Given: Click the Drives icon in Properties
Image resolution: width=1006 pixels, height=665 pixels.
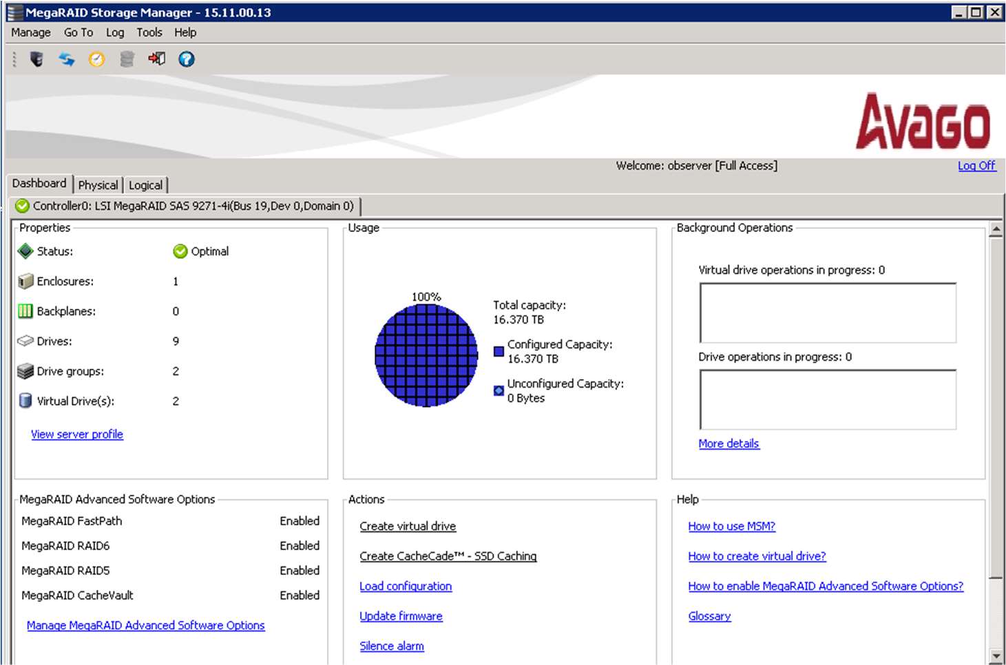Looking at the screenshot, I should (x=25, y=341).
